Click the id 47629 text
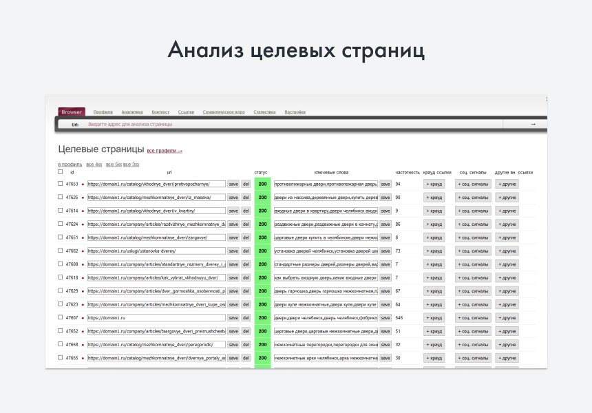This screenshot has height=413, width=592. tap(72, 291)
